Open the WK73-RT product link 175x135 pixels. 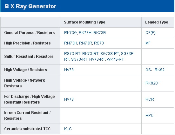115,59
